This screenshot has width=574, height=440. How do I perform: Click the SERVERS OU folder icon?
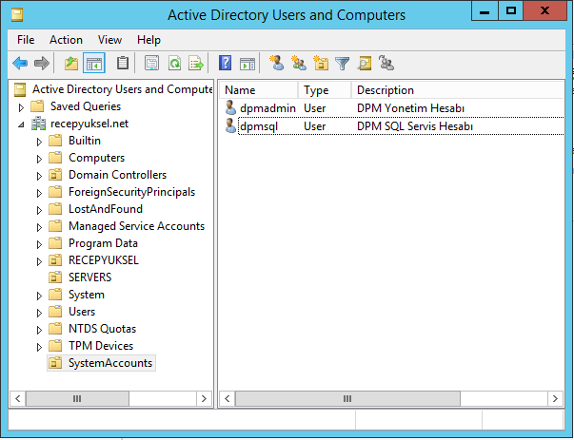pyautogui.click(x=55, y=277)
